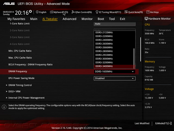Click the CPU temperature value 36°C
The image size is (174, 131).
coord(161,34)
